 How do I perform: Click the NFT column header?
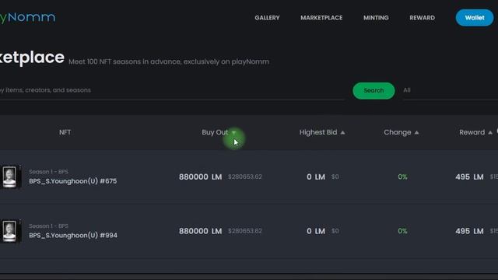tap(65, 132)
